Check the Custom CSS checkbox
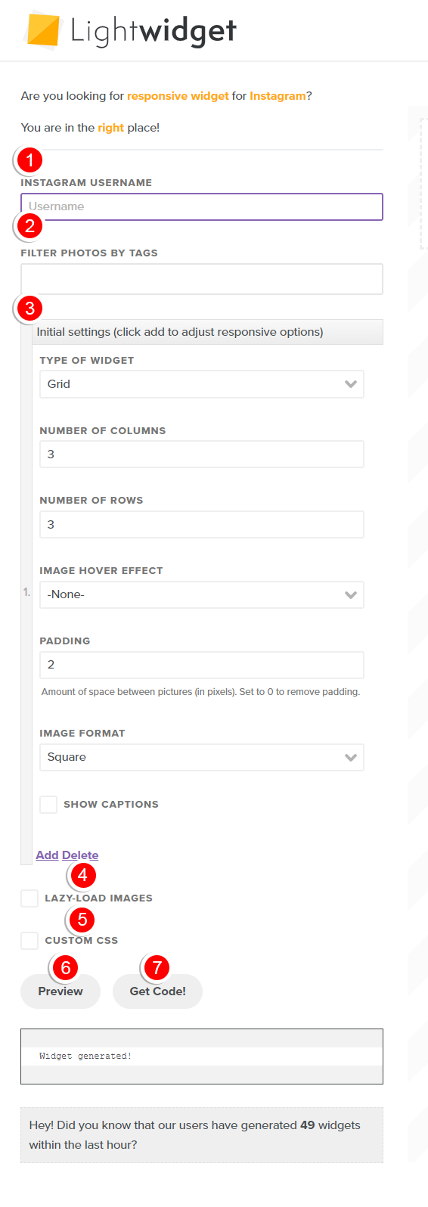 click(x=29, y=940)
